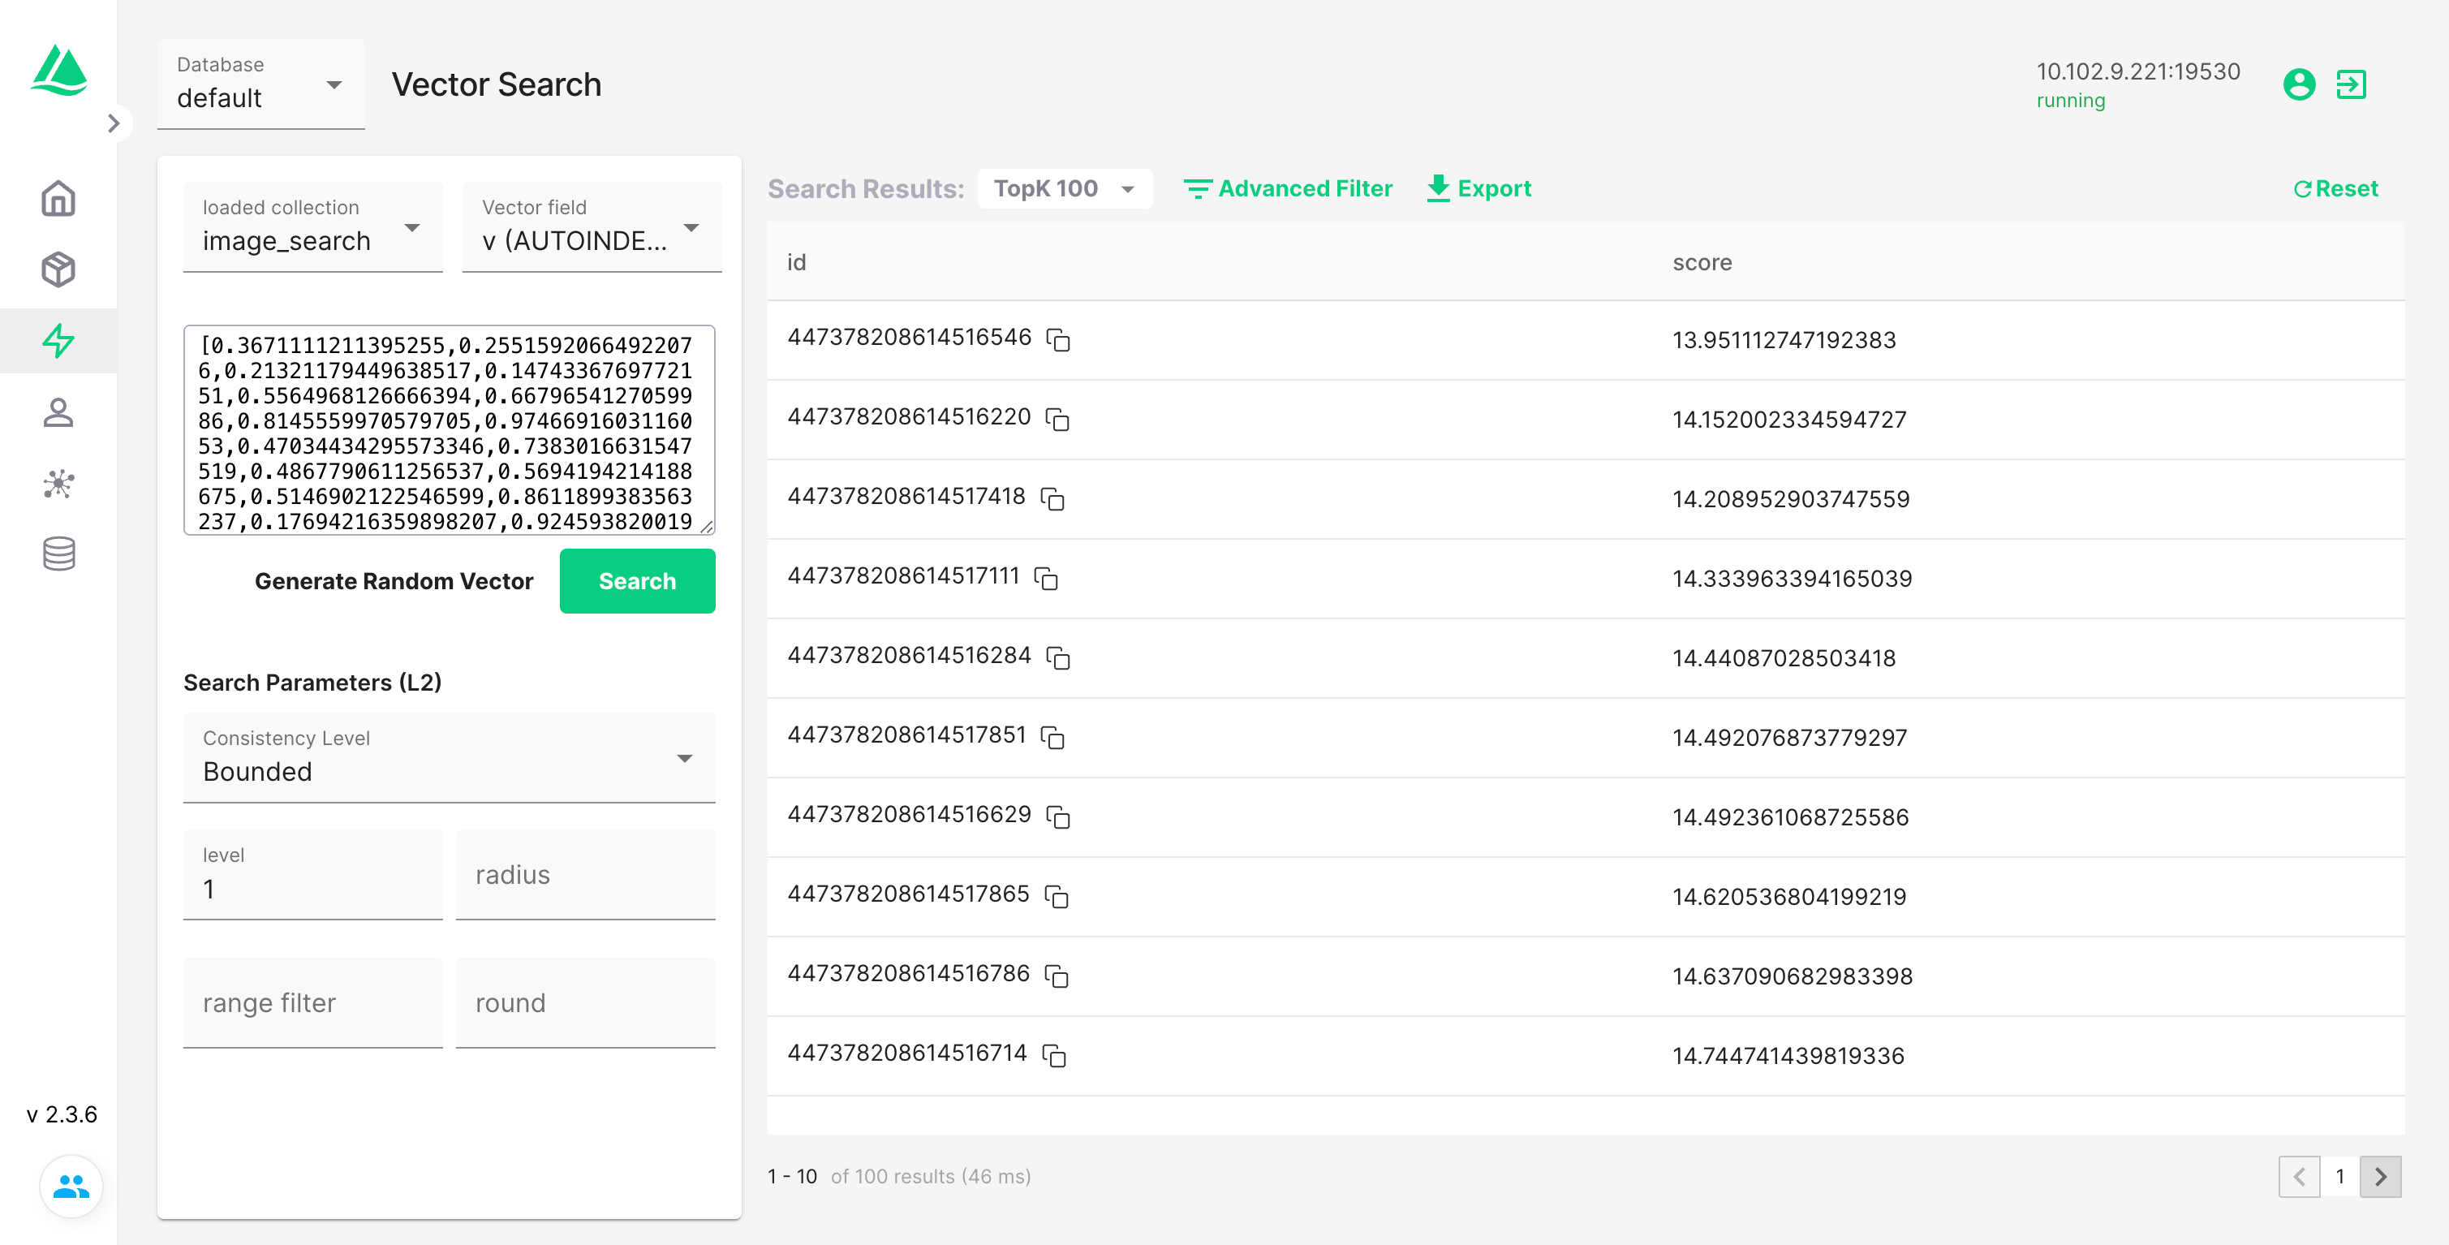This screenshot has height=1245, width=2449.
Task: Copy id 447378208614517865
Action: 1057,897
